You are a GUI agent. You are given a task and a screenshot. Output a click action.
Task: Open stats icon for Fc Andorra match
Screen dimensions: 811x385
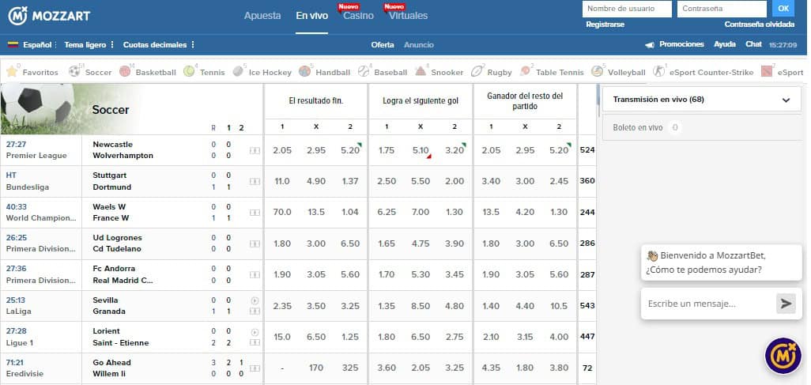(x=255, y=275)
